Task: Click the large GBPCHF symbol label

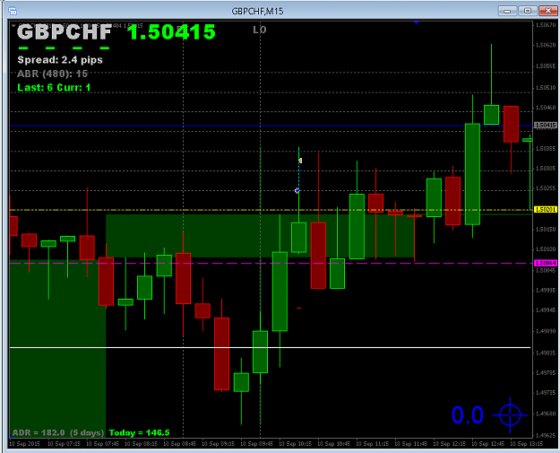Action: tap(65, 32)
